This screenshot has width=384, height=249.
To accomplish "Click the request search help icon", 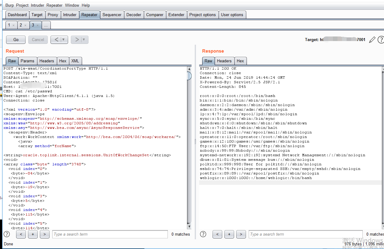I will coord(6,234).
